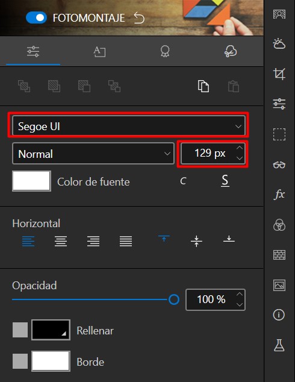Enable the Rellenar checkbox

point(20,330)
